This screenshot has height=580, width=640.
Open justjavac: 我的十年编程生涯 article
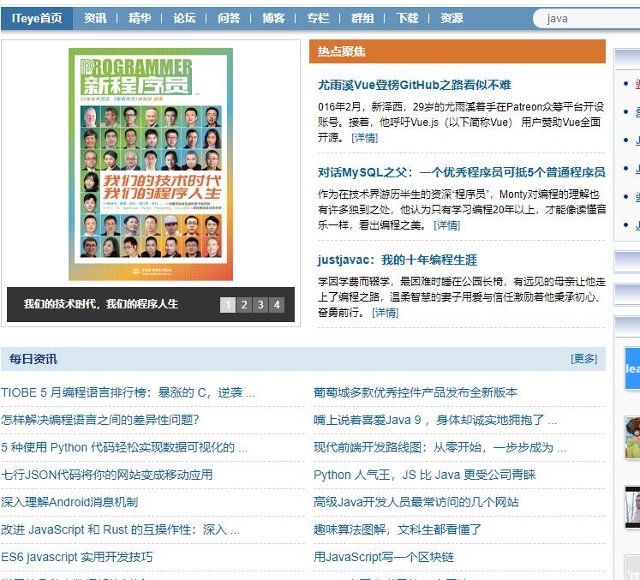point(398,260)
